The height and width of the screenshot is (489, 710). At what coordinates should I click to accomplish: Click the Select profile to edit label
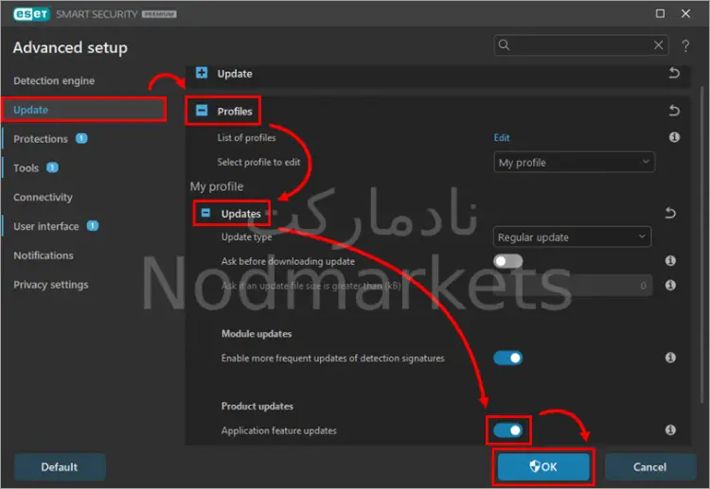pyautogui.click(x=258, y=162)
